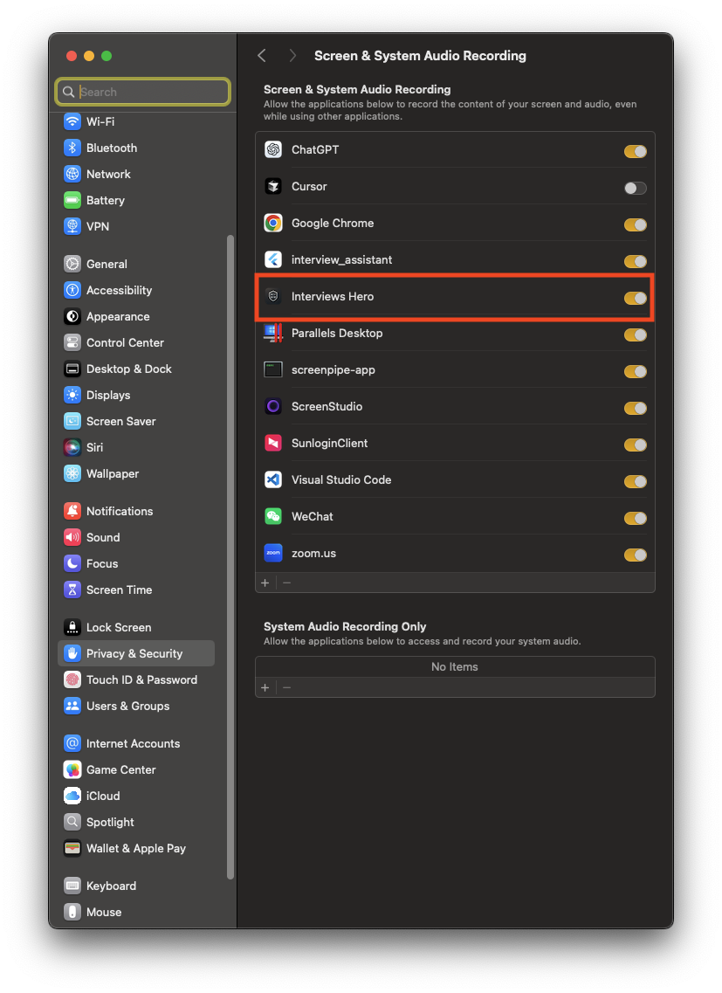Open Lock Screen settings
This screenshot has width=722, height=993.
pyautogui.click(x=136, y=627)
